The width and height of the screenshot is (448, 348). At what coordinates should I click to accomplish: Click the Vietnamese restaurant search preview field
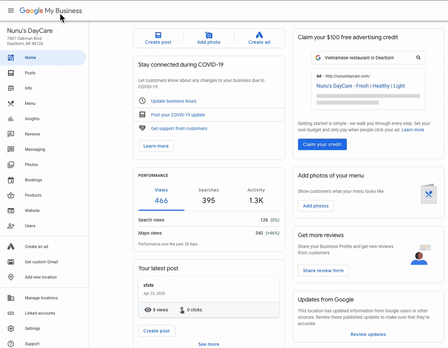point(368,58)
